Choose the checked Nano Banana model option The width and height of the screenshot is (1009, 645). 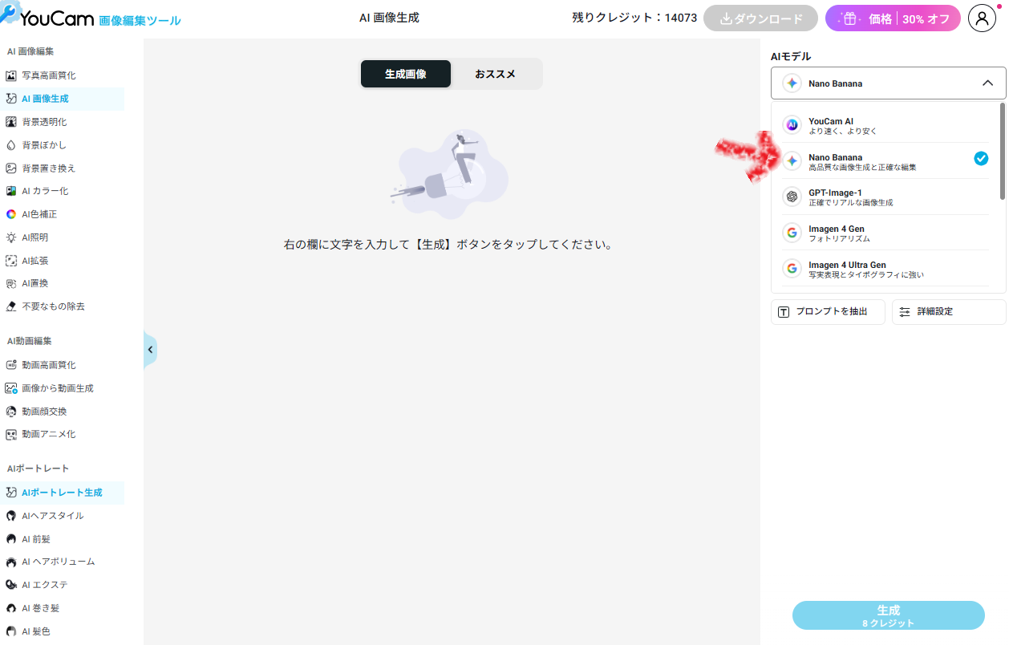coord(886,160)
